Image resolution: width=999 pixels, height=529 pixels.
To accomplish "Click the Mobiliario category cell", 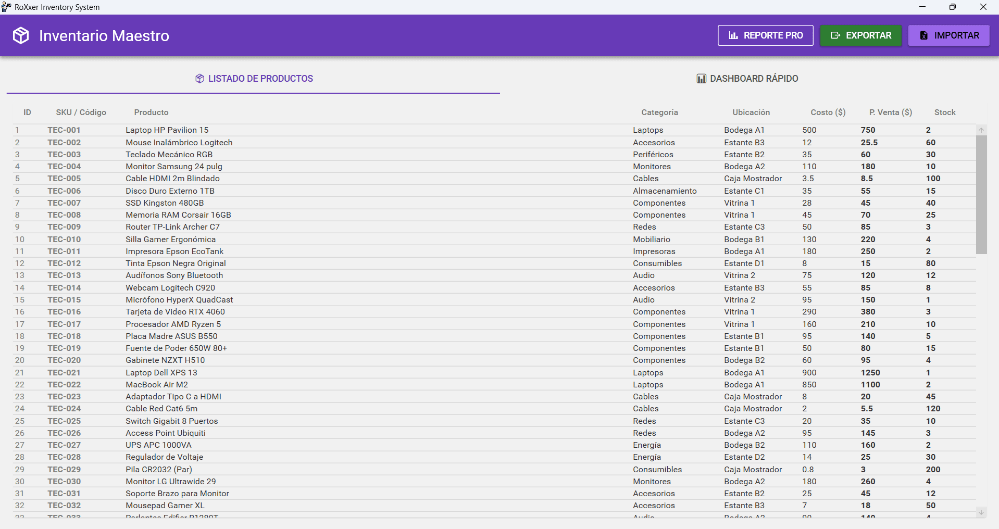I will click(x=652, y=240).
